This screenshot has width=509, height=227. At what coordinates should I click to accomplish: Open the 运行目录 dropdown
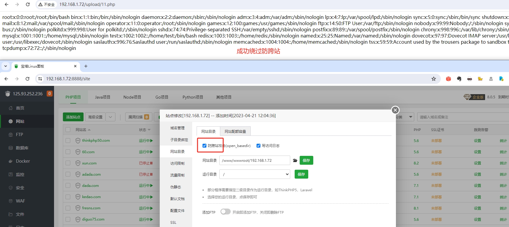[255, 174]
